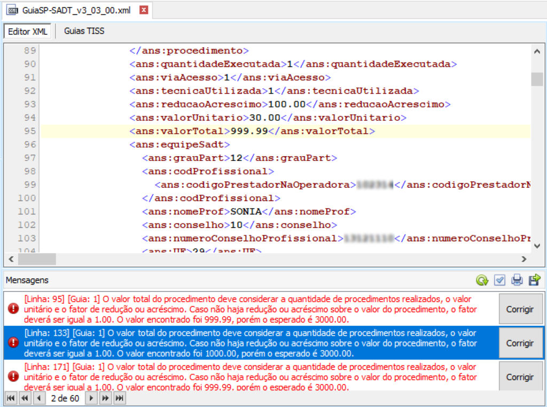Image resolution: width=547 pixels, height=407 pixels.
Task: Click the refresh validation icon in Mensagens
Action: click(482, 280)
